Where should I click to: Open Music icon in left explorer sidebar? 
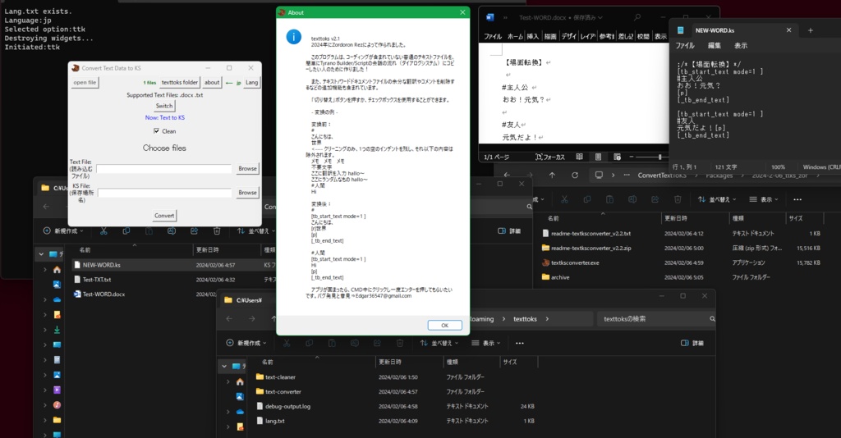coord(57,405)
